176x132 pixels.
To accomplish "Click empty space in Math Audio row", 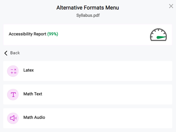I will 101,118.
